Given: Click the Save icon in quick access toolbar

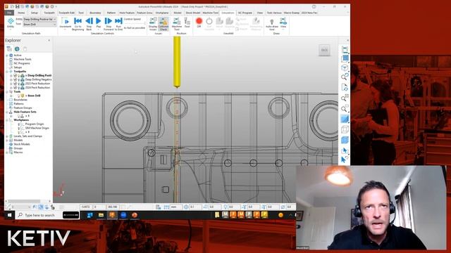Looking at the screenshot, I should tap(18, 6).
